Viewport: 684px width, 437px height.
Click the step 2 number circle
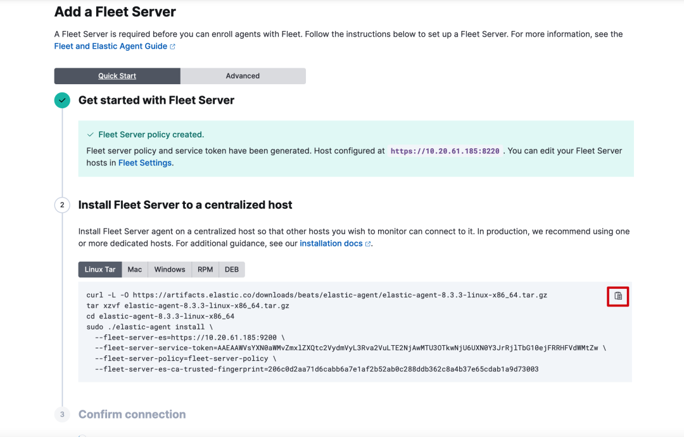pos(62,205)
